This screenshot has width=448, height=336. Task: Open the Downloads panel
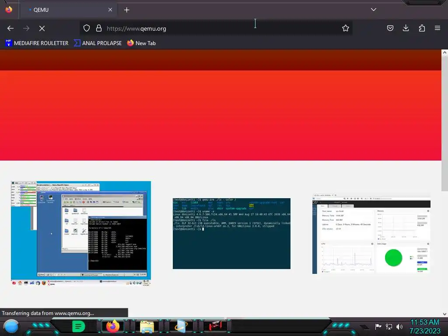(406, 28)
